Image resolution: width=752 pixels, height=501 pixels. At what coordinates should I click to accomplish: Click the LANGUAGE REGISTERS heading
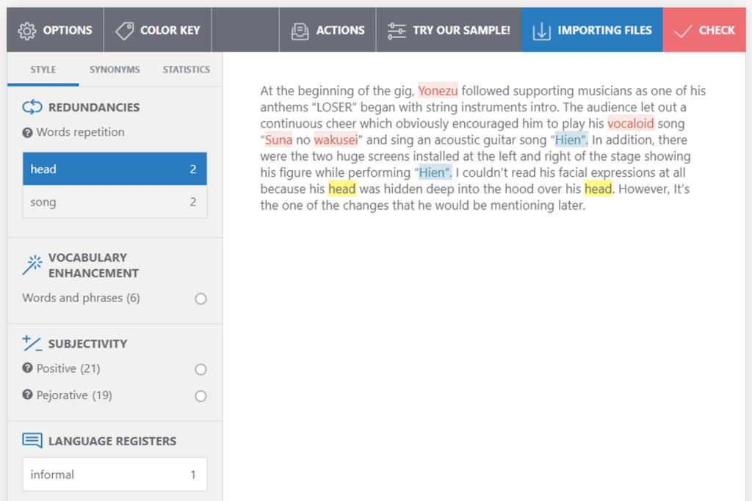coord(112,441)
